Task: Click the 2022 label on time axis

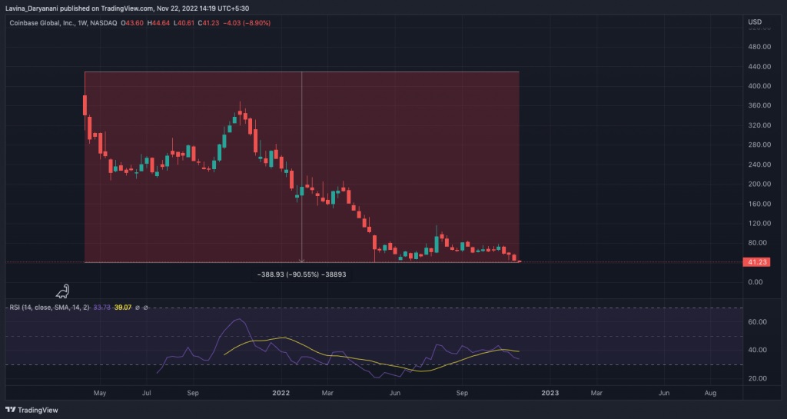Action: (x=281, y=393)
